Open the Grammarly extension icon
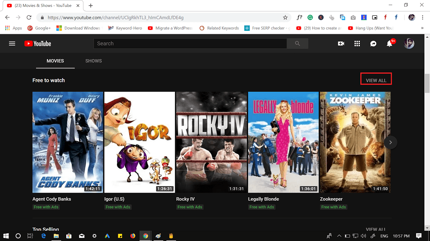 [310, 18]
